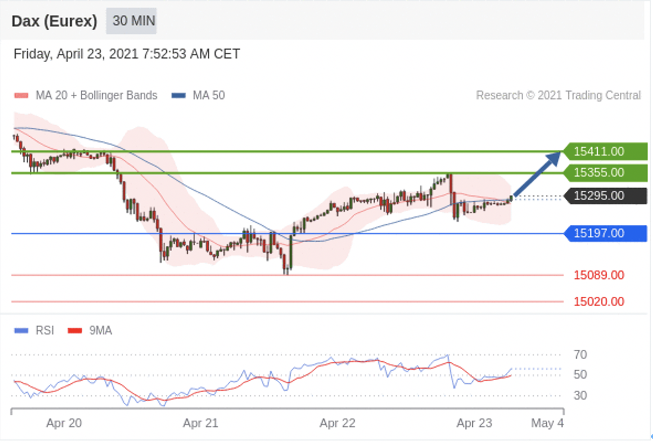The height and width of the screenshot is (444, 653).
Task: Click the MA 20 + Bollinger Bands legend label
Action: click(96, 96)
